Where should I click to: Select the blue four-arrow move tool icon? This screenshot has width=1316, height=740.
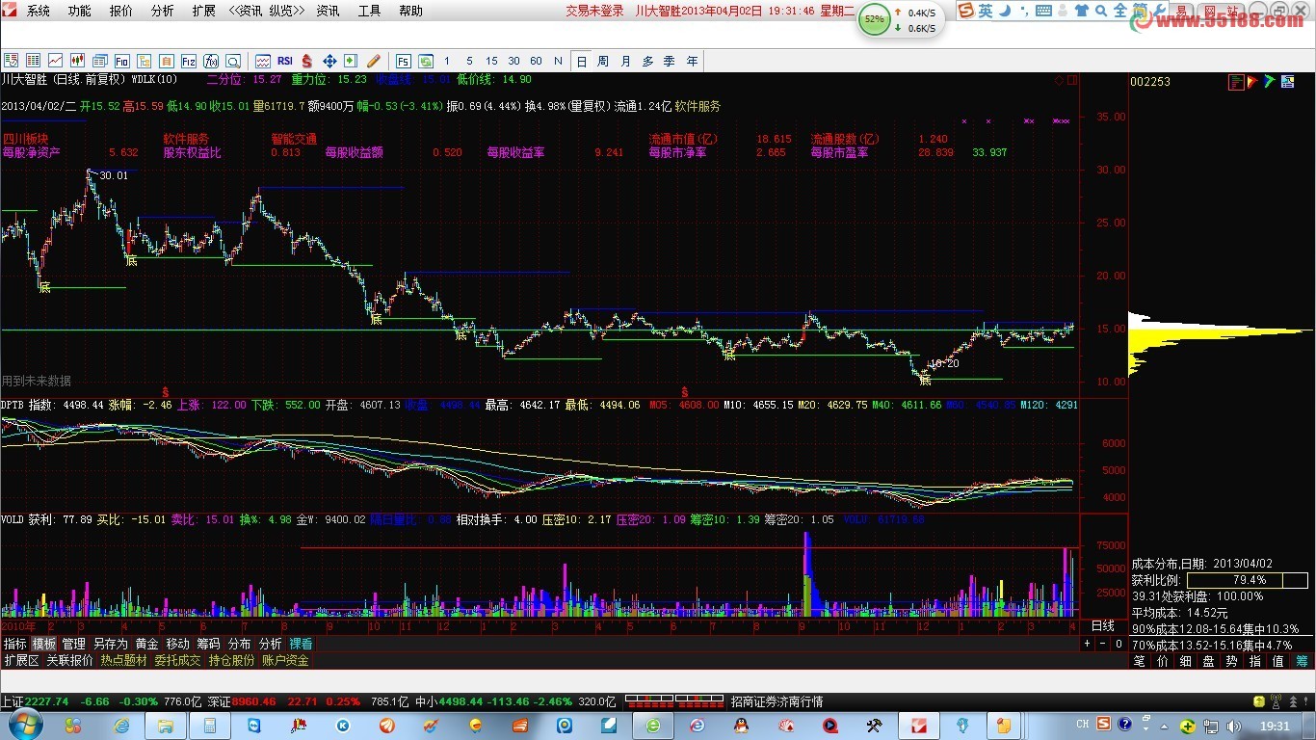[329, 60]
